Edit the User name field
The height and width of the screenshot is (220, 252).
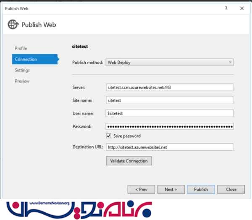click(169, 113)
